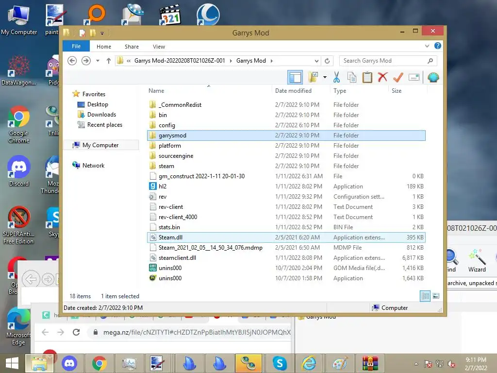Open the File menu tab

76,46
